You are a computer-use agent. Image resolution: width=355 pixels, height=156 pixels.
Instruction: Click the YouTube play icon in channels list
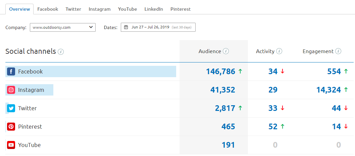11,145
